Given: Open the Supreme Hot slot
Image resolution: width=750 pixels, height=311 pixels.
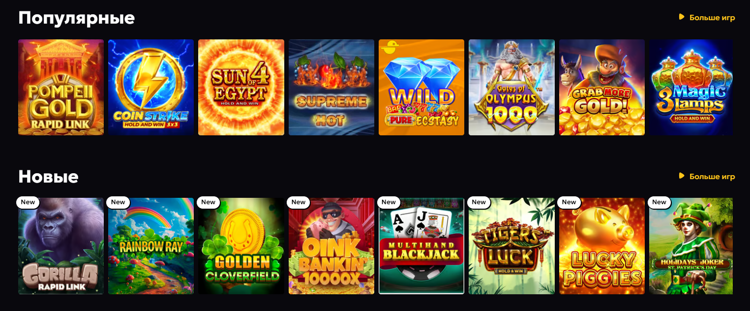Looking at the screenshot, I should 331,87.
